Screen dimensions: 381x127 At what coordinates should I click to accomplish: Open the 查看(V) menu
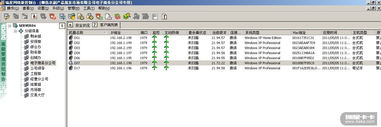pyautogui.click(x=28, y=8)
